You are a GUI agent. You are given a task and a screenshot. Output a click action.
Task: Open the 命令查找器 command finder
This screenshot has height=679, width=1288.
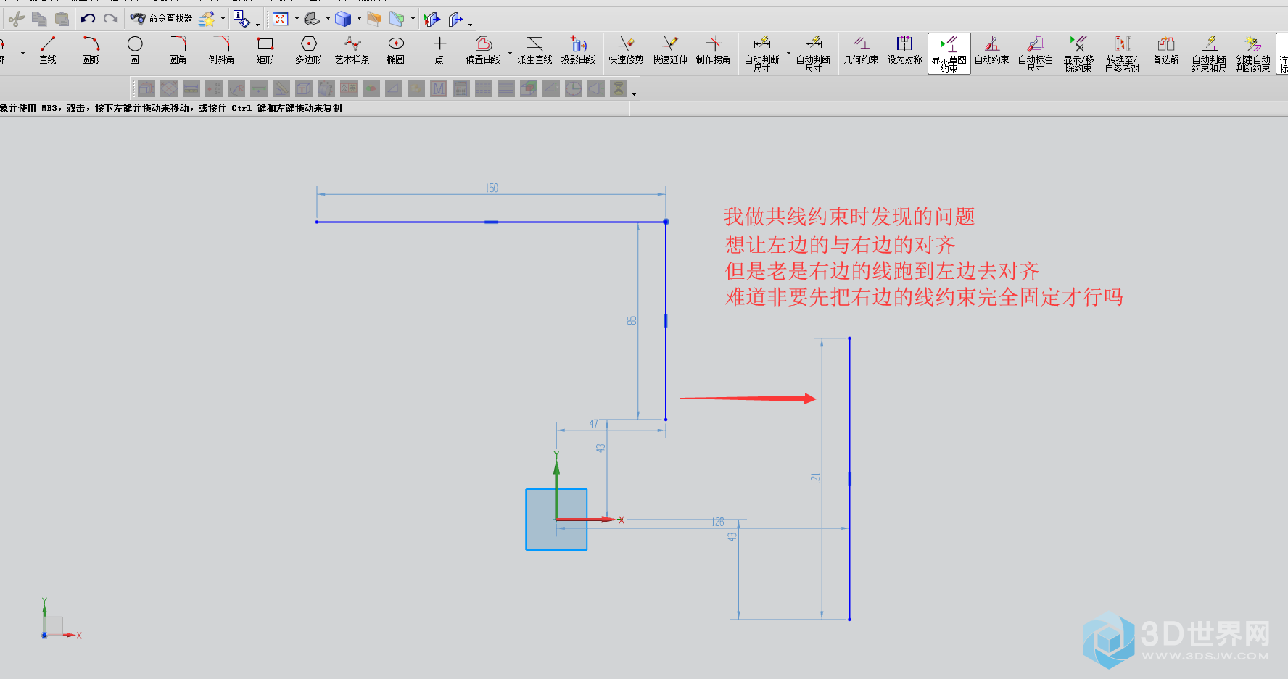click(161, 19)
